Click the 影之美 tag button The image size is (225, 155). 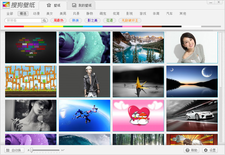coord(93,21)
